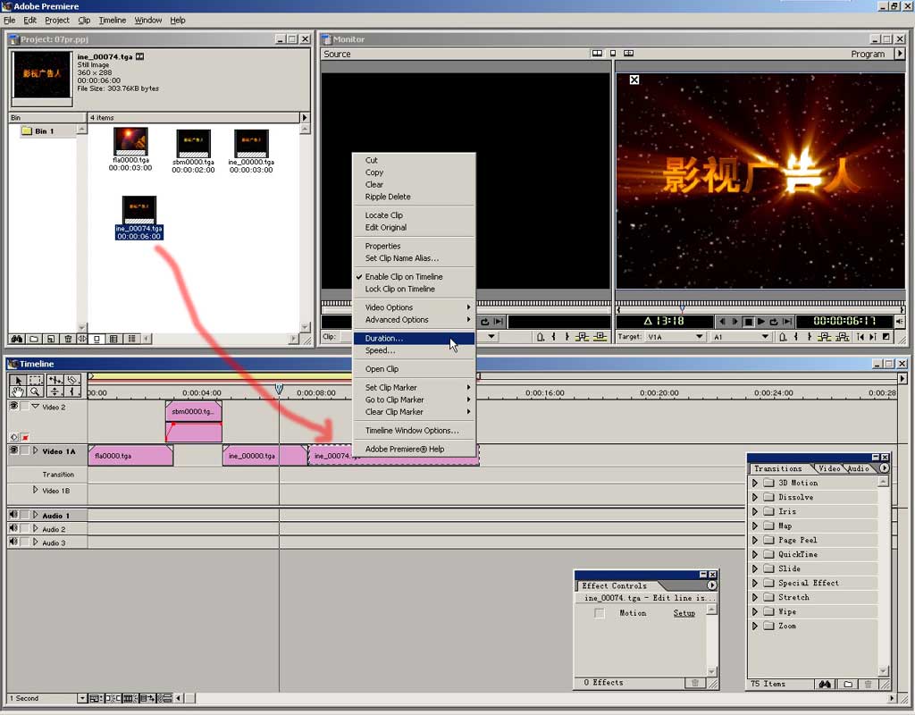Switch to the Video tab in Transitions palette
This screenshot has width=915, height=715.
828,468
